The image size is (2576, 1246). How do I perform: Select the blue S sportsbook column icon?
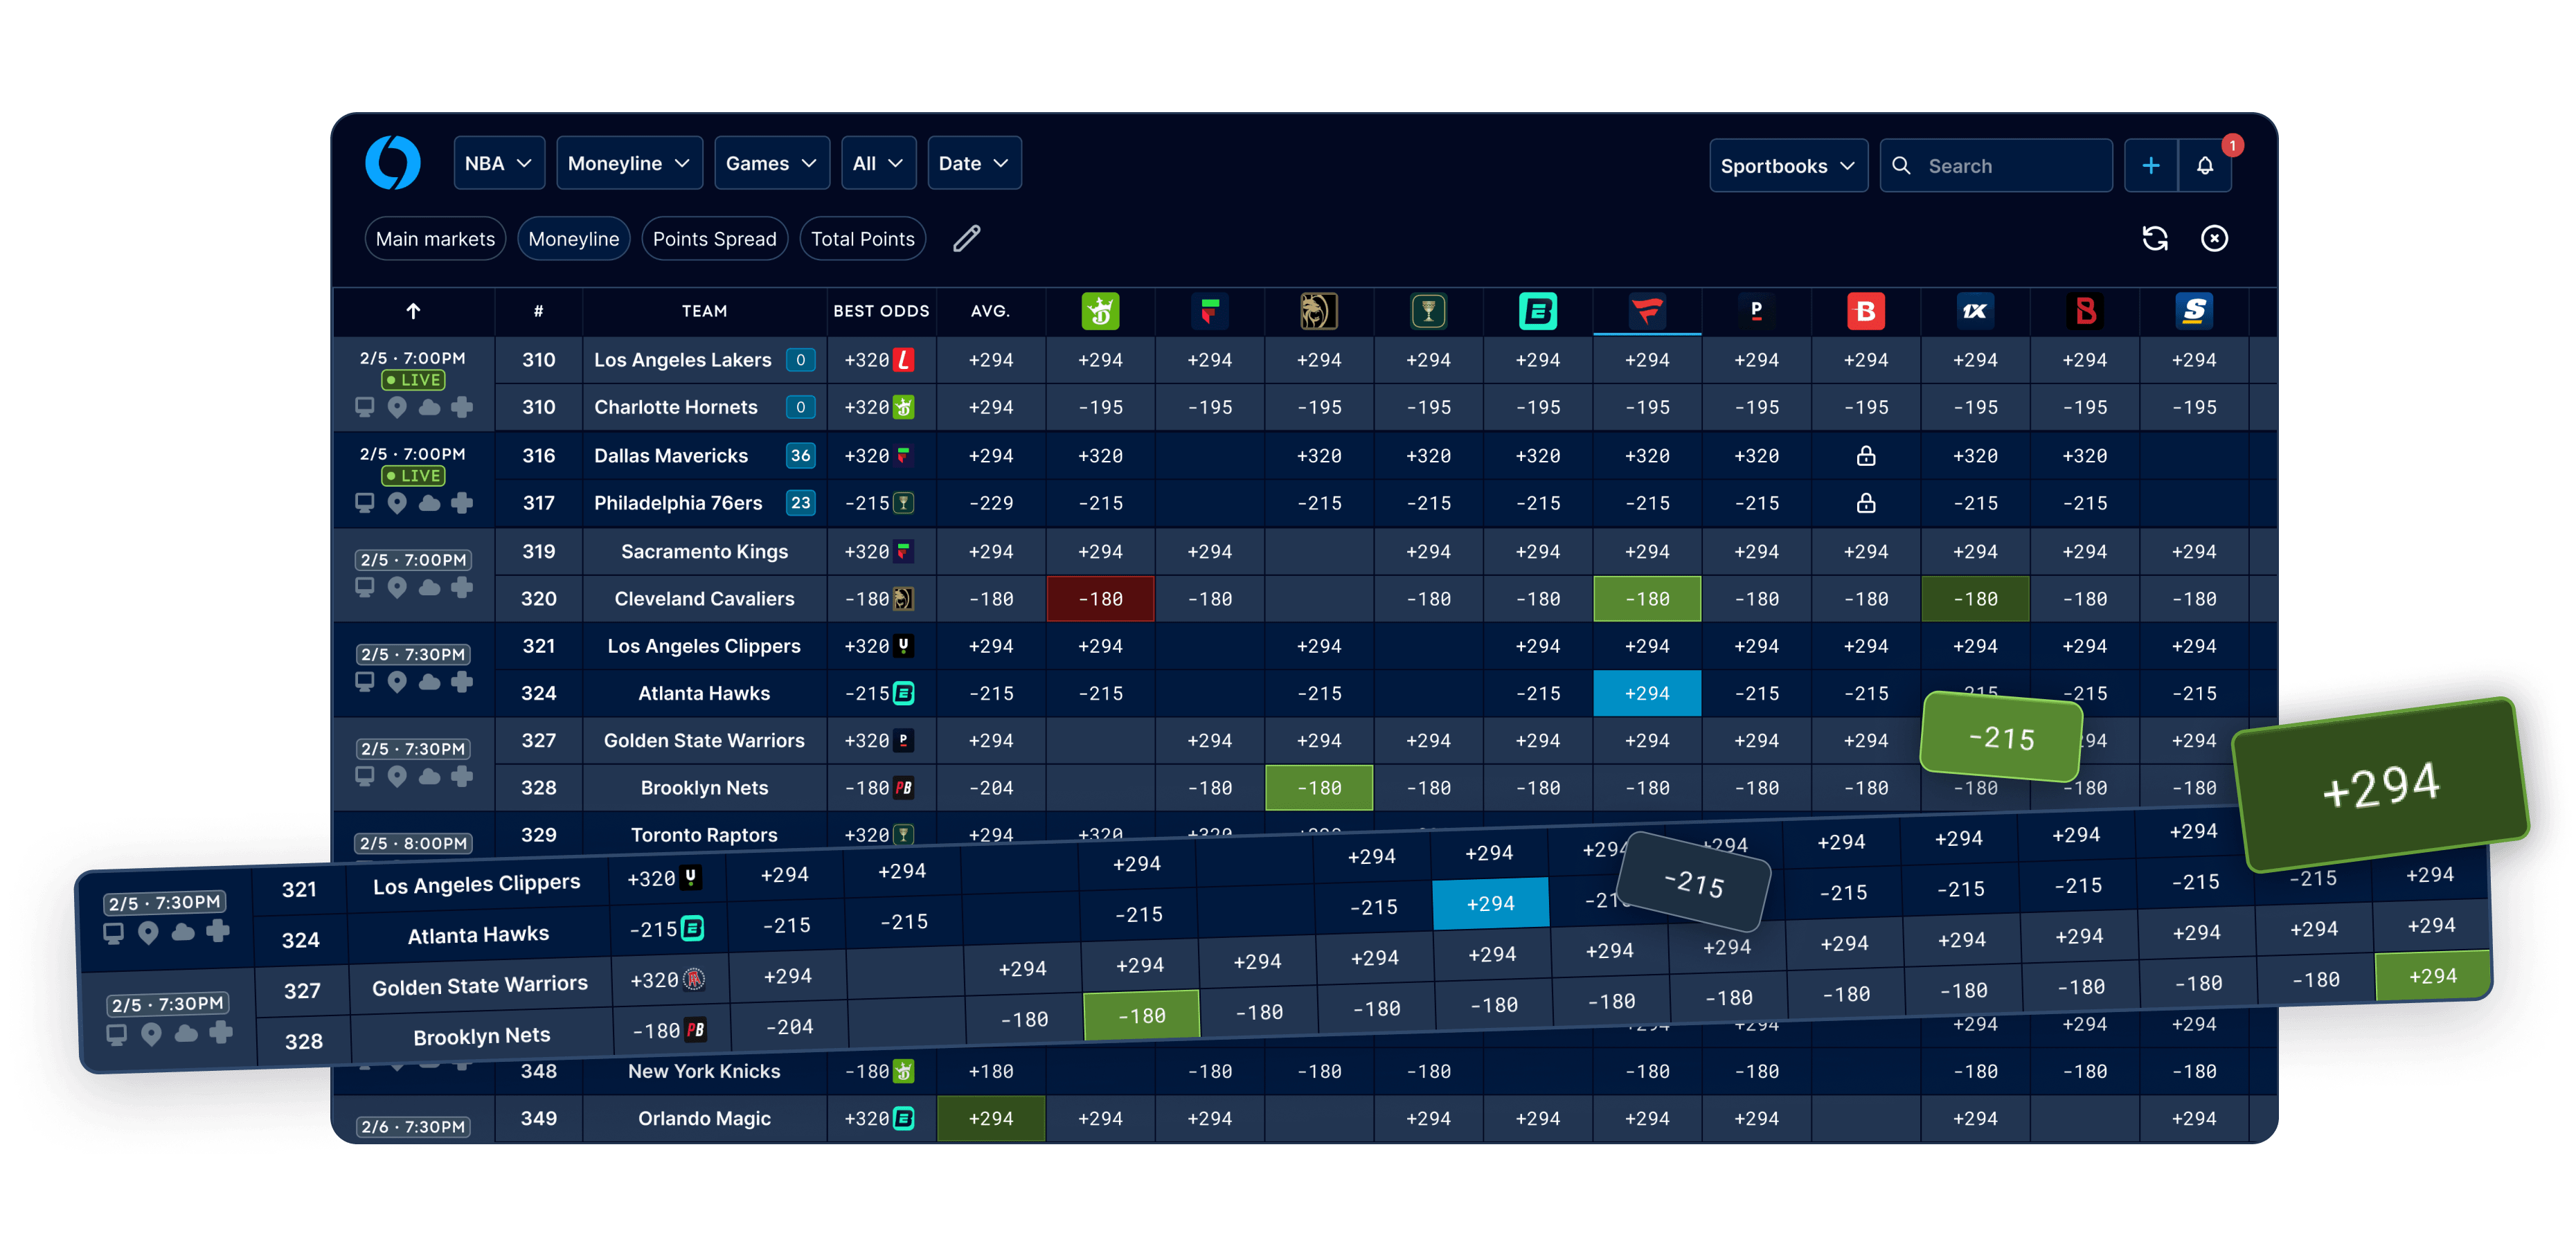[x=2194, y=311]
